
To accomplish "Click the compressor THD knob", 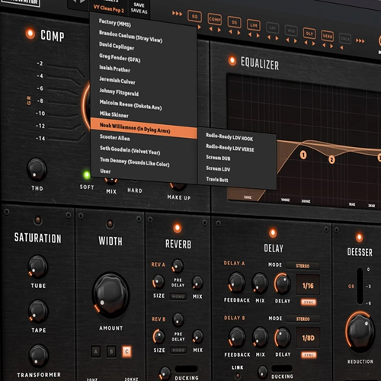I will click(37, 169).
